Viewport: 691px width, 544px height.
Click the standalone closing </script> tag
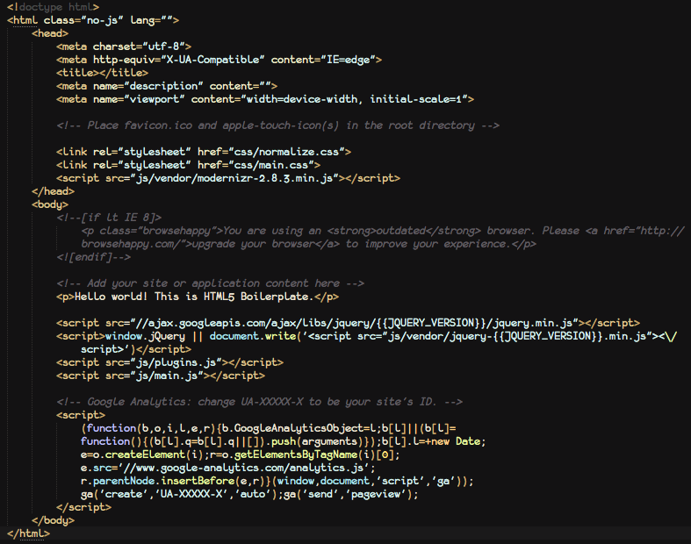click(x=83, y=508)
